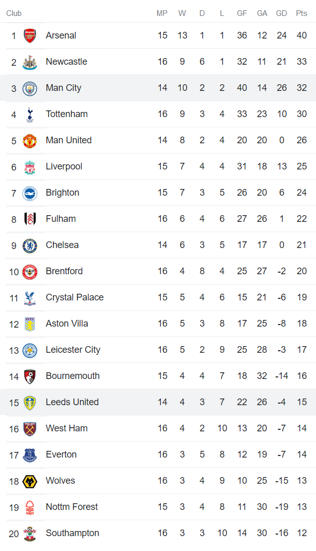Click the Everton club crest icon
The height and width of the screenshot is (551, 316).
(30, 455)
